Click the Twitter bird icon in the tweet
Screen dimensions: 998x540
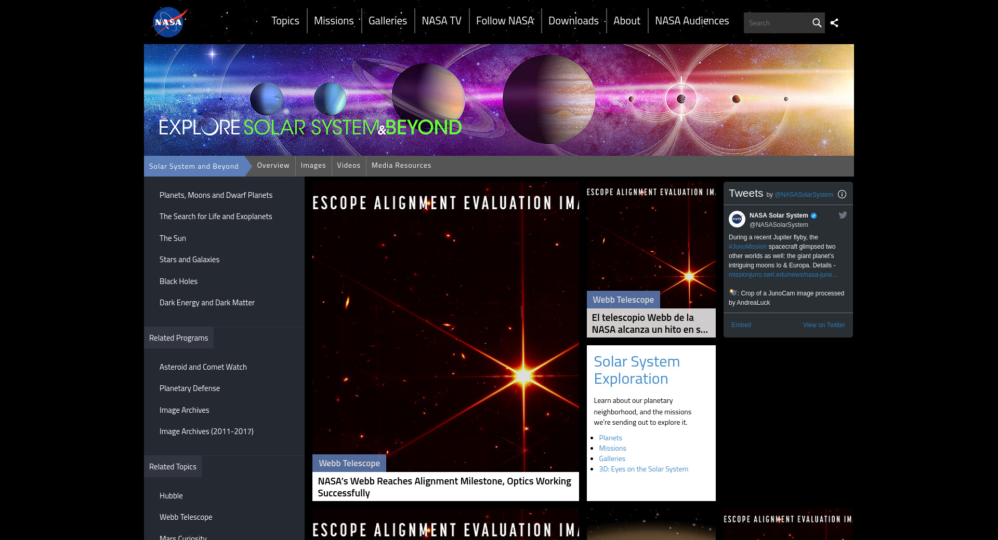(843, 215)
